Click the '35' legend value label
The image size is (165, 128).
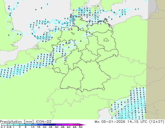point(62,127)
